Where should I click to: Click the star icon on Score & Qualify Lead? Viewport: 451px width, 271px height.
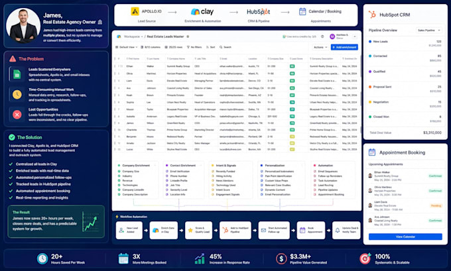(x=190, y=230)
